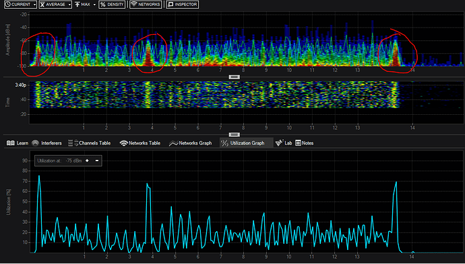465x264 pixels.
Task: Open the Networks Graph tab
Action: click(x=191, y=143)
